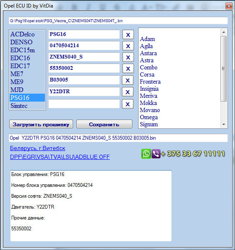Choose Agila in model list
The height and width of the screenshot is (250, 235).
pos(147,46)
